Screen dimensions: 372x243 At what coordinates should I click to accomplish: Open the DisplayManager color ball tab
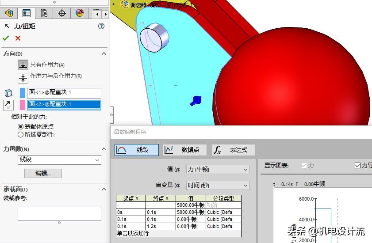pos(80,13)
